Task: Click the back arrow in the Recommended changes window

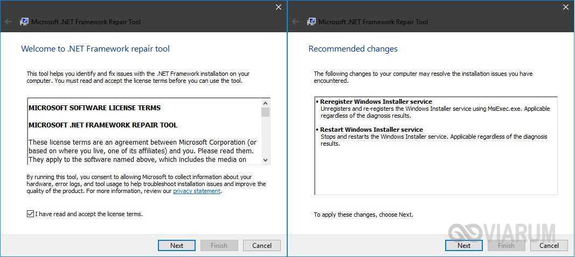Action: (x=295, y=22)
